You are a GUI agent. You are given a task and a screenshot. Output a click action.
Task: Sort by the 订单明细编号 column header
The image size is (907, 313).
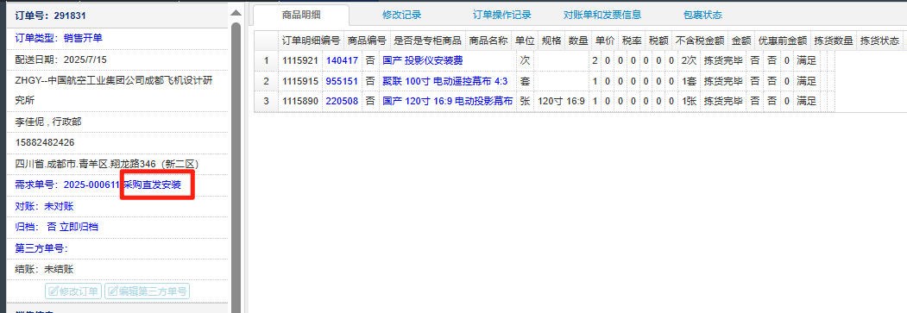point(312,41)
